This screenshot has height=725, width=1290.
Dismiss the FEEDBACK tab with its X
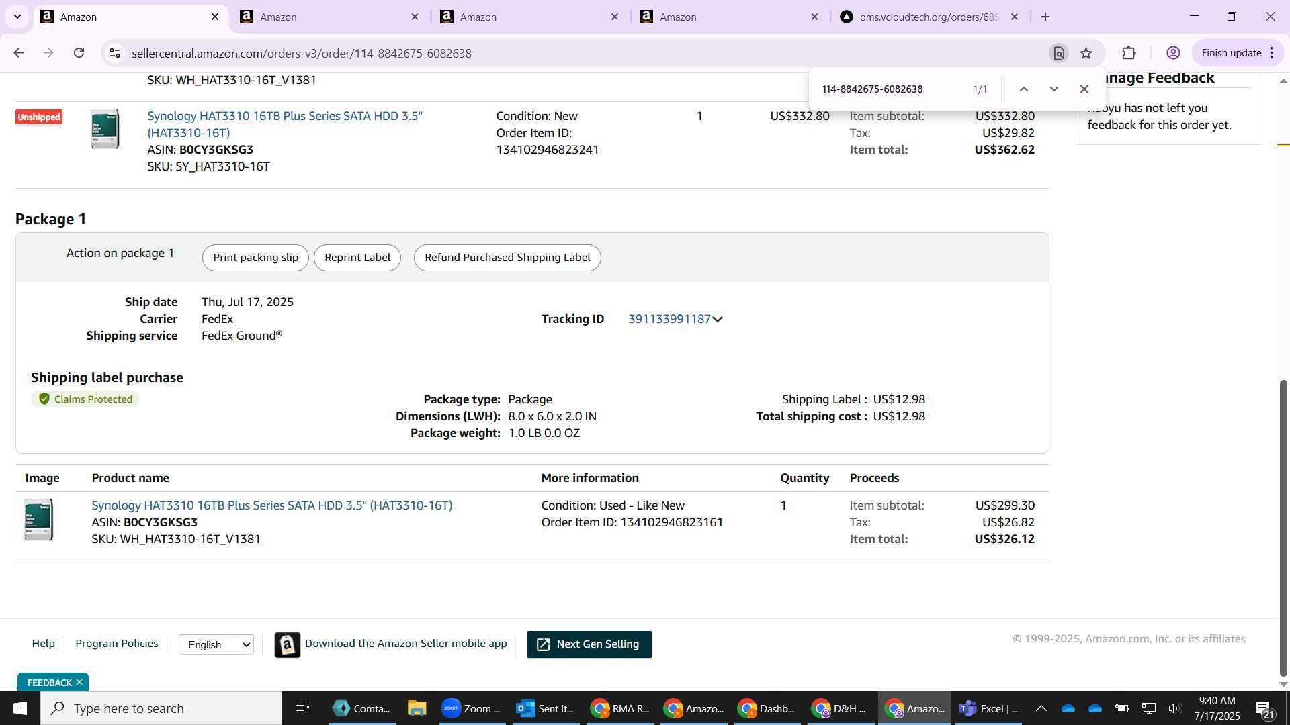(79, 682)
